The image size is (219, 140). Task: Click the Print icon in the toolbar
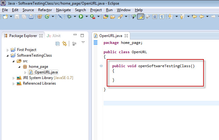point(31,17)
